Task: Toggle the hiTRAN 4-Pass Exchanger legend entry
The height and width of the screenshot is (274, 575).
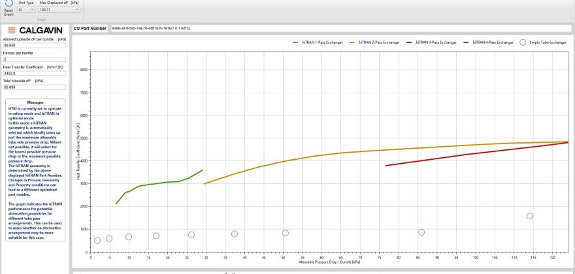Action: pos(488,42)
